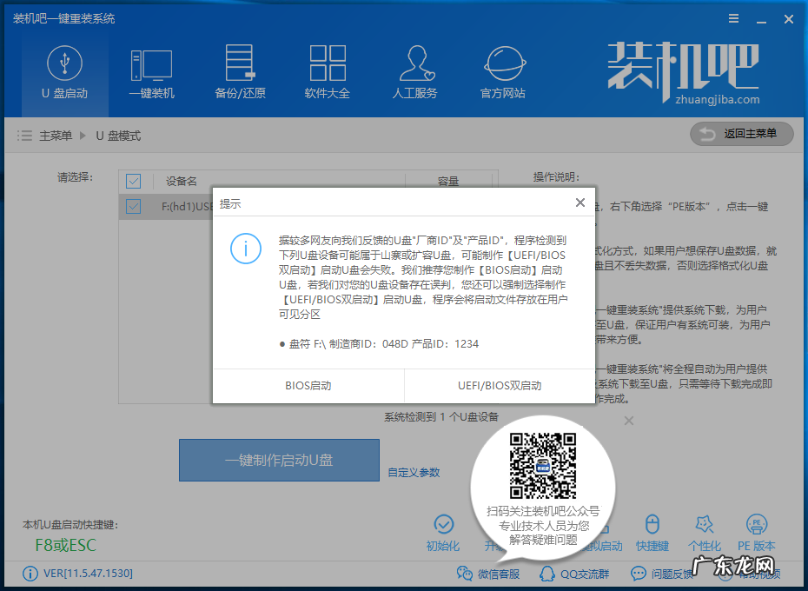The image size is (808, 591).
Task: Open 软件大全 section
Action: coord(328,71)
